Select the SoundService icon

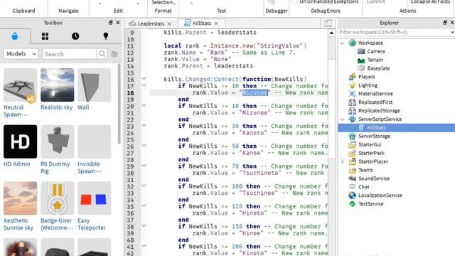(x=353, y=178)
